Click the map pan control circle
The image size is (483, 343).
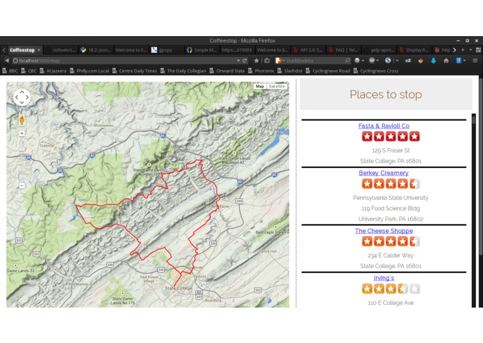pyautogui.click(x=22, y=97)
